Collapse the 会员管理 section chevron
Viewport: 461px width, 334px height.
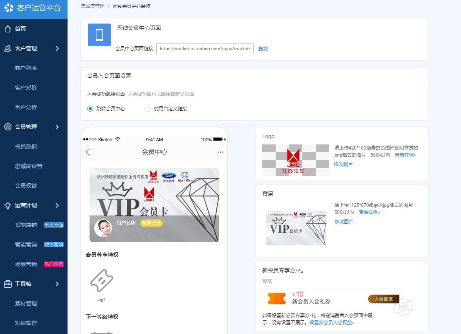coord(57,127)
